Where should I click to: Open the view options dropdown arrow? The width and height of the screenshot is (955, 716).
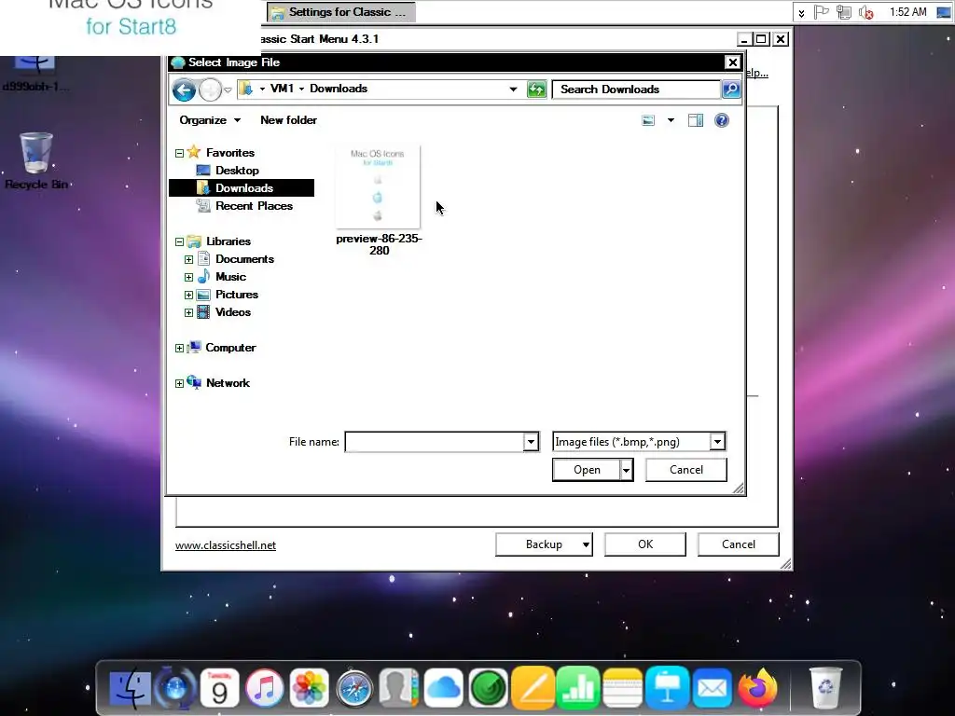(x=671, y=120)
